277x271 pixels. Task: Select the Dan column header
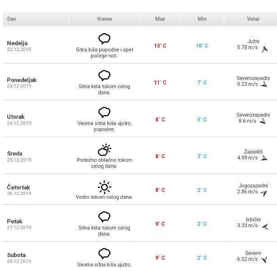[x=12, y=19]
